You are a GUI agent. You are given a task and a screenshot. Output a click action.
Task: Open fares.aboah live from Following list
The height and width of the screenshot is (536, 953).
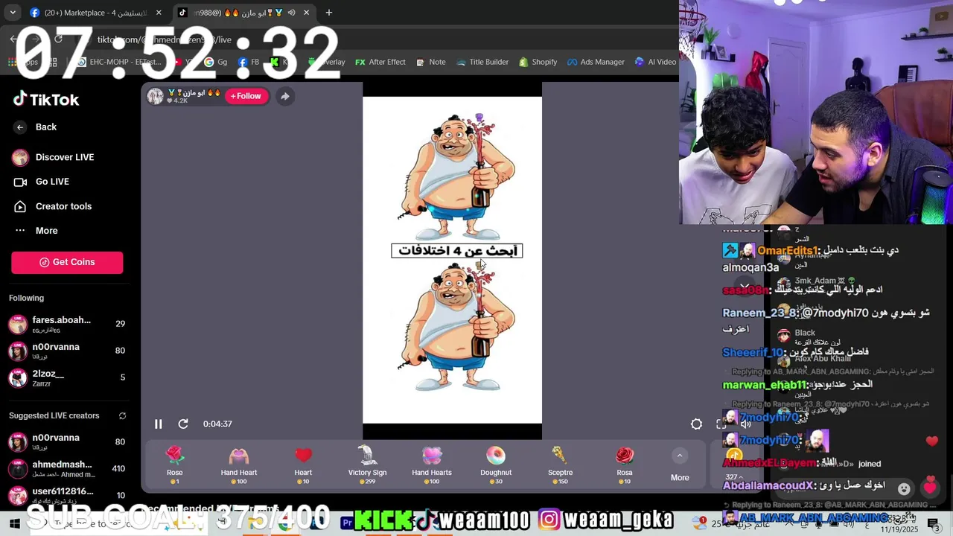coord(67,324)
